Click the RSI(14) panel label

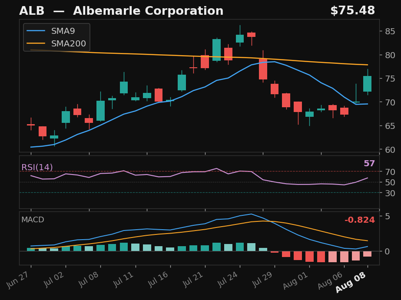[x=37, y=168]
